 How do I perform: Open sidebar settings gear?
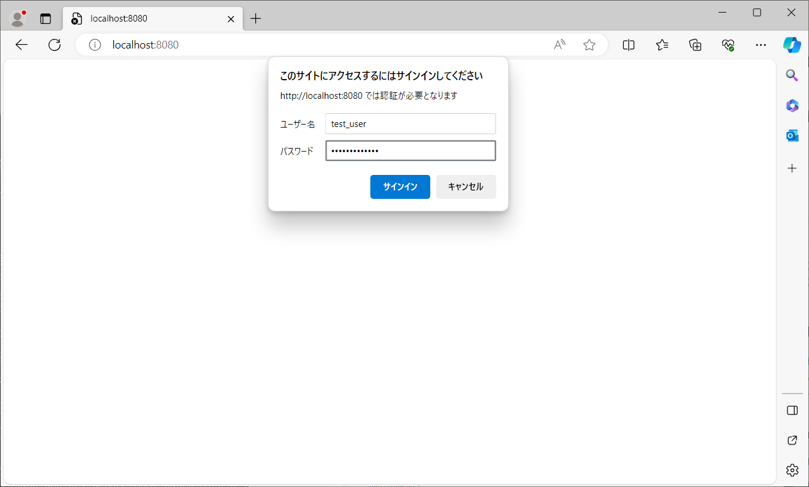tap(792, 470)
